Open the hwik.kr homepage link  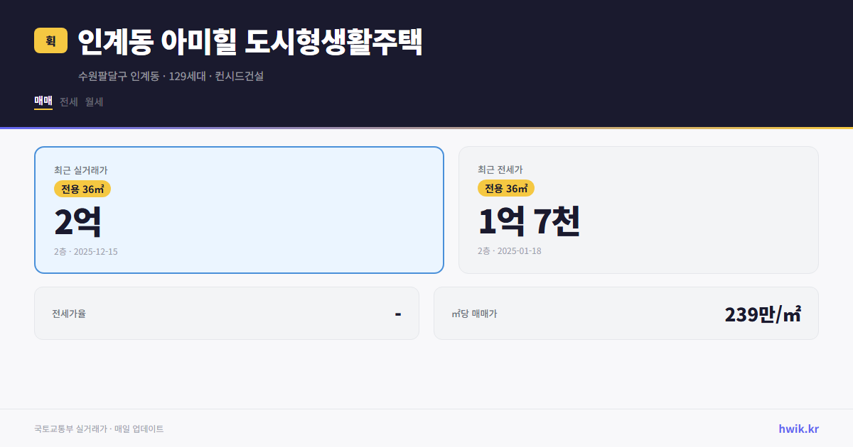coord(799,428)
